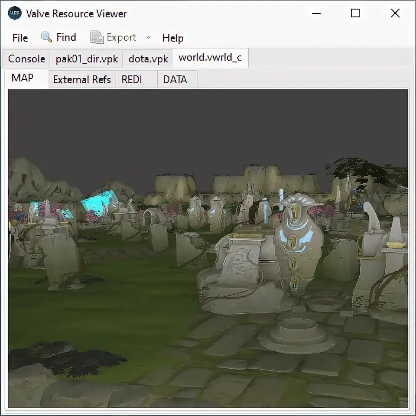The height and width of the screenshot is (416, 416).
Task: Expand the Export dropdown arrow
Action: [149, 38]
